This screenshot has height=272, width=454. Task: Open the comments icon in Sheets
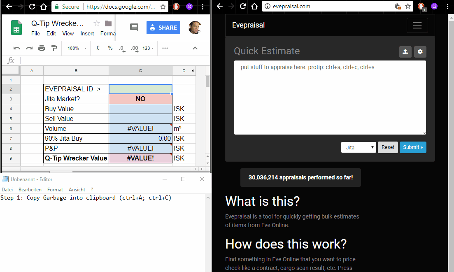pos(134,28)
